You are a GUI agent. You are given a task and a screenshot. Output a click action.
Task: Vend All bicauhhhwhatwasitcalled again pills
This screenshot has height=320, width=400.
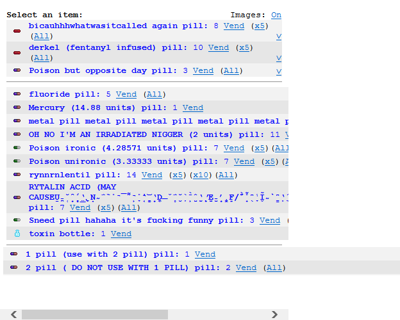42,36
